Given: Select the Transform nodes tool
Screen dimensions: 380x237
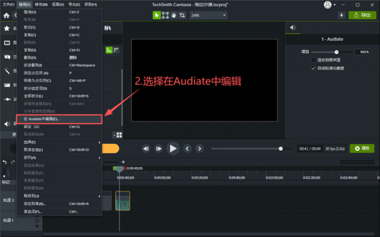Looking at the screenshot, I should pos(165,15).
